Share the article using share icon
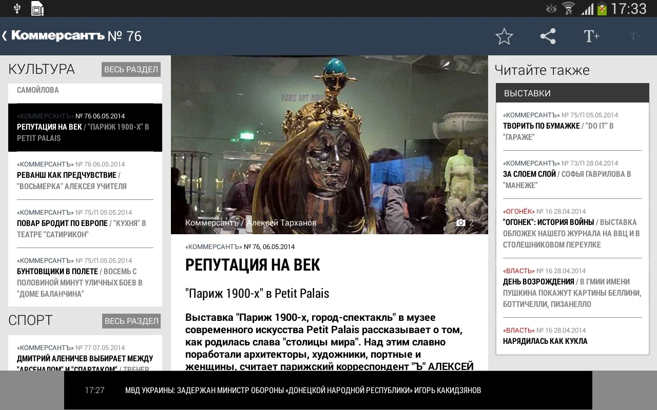 (548, 36)
